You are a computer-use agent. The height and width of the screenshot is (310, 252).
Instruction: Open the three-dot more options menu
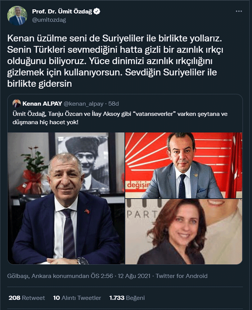point(239,11)
